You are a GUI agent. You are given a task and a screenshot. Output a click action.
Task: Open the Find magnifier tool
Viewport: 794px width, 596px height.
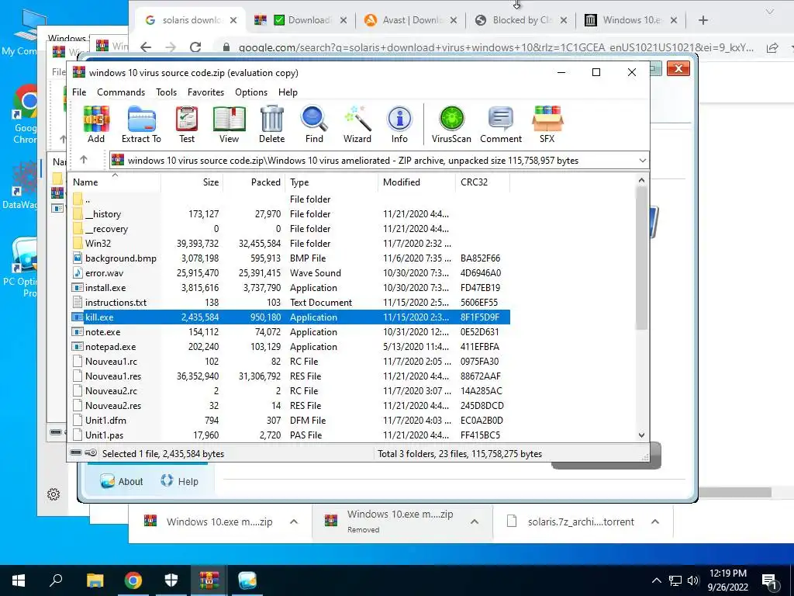point(314,125)
